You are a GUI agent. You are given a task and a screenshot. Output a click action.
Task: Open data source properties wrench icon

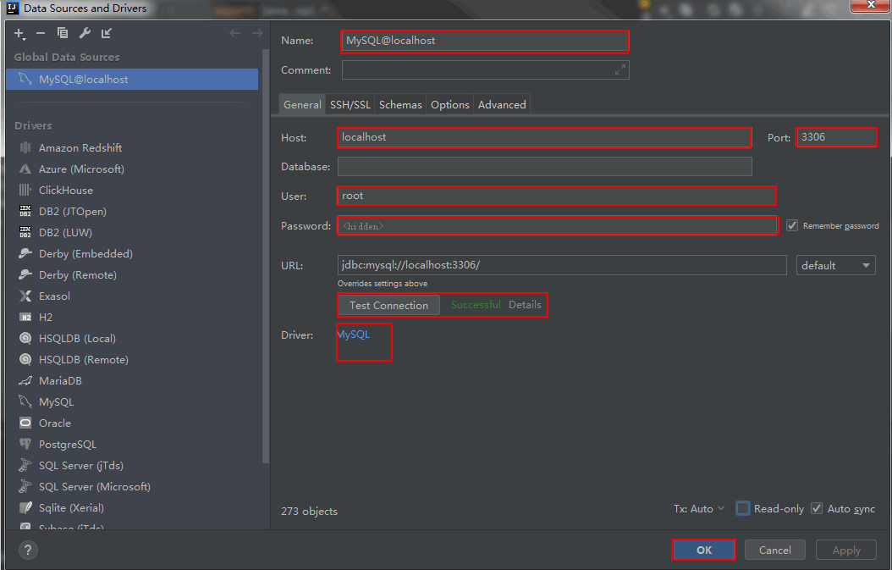coord(84,33)
